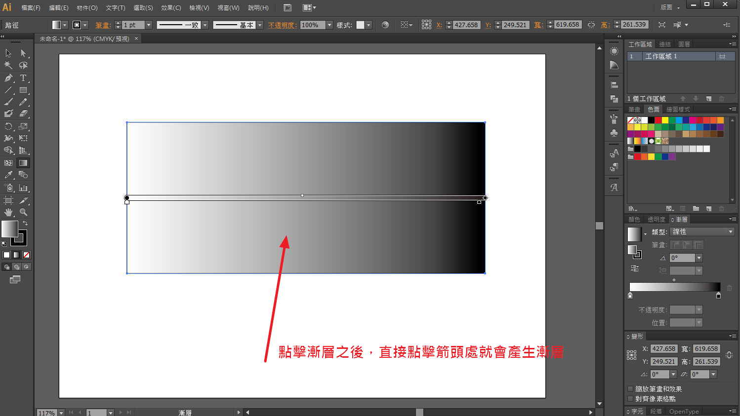Select the Shape Builder tool
Viewport: 740px width, 416px height.
tap(8, 151)
